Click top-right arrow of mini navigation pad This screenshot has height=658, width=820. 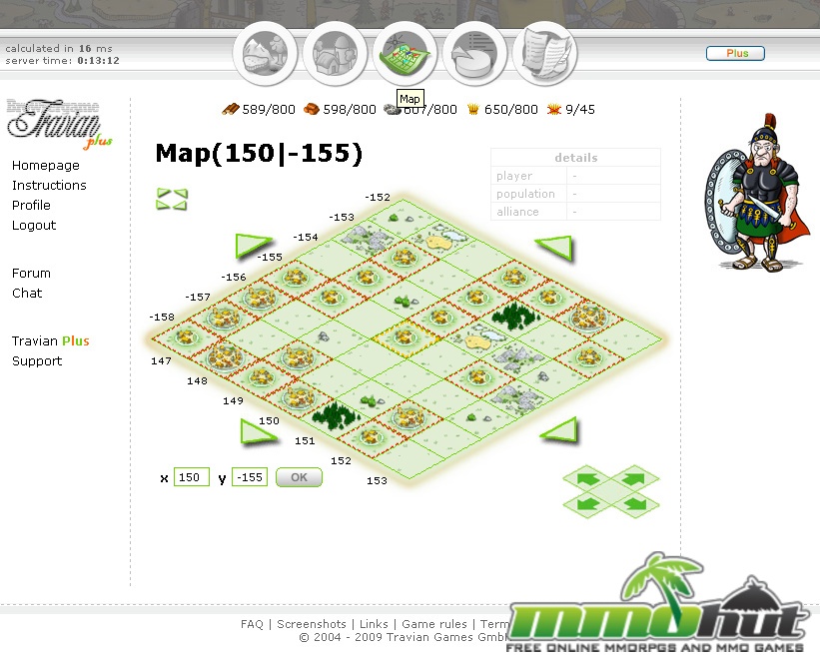click(x=633, y=478)
